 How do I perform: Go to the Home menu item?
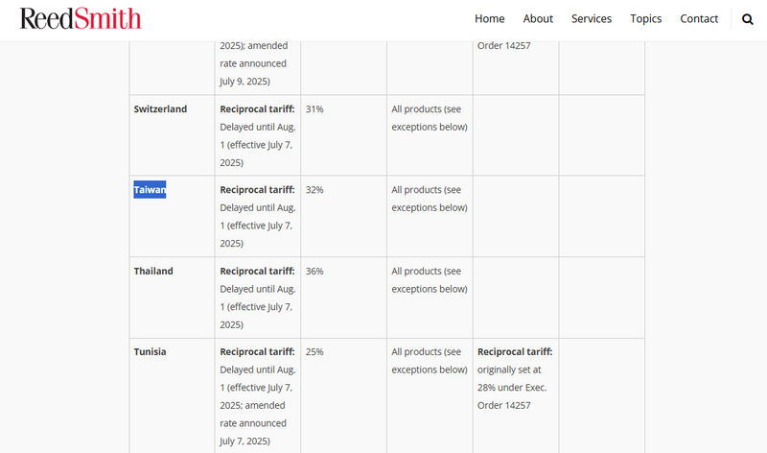click(x=489, y=18)
